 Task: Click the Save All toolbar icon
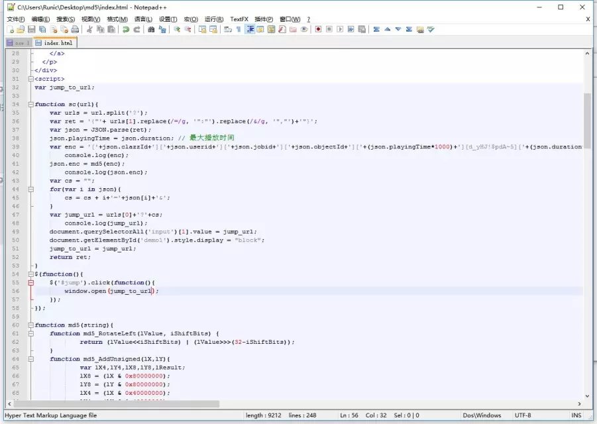pyautogui.click(x=42, y=29)
